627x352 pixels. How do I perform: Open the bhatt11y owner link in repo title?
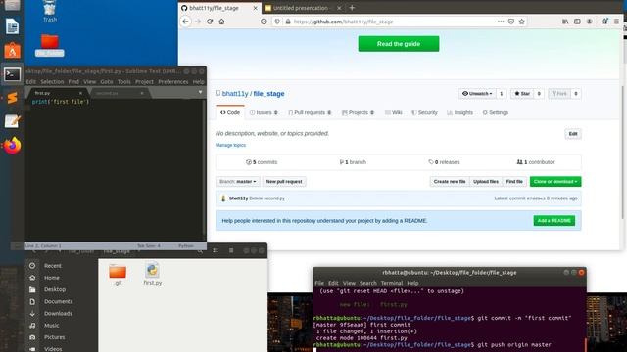click(x=235, y=94)
